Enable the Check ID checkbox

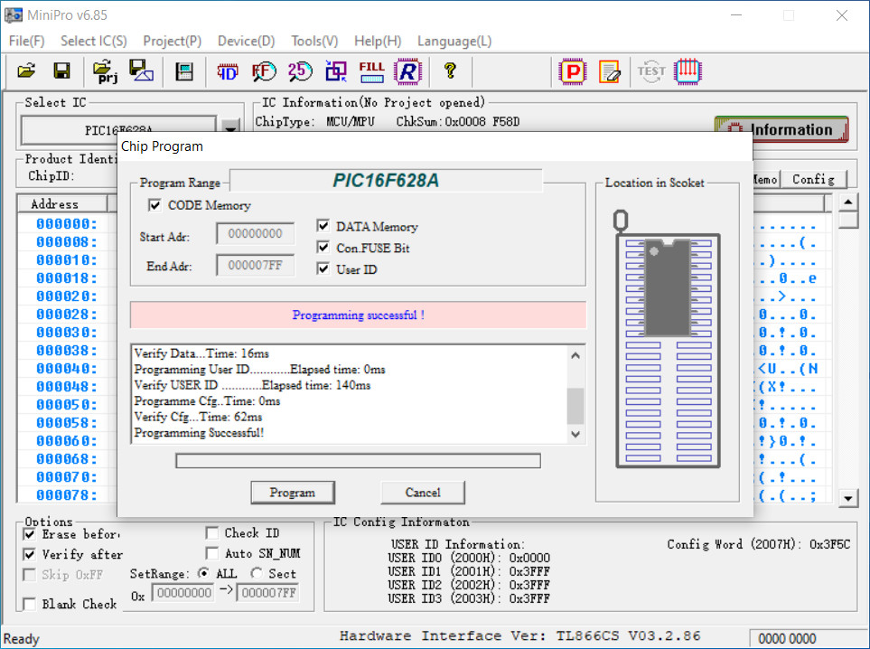212,533
